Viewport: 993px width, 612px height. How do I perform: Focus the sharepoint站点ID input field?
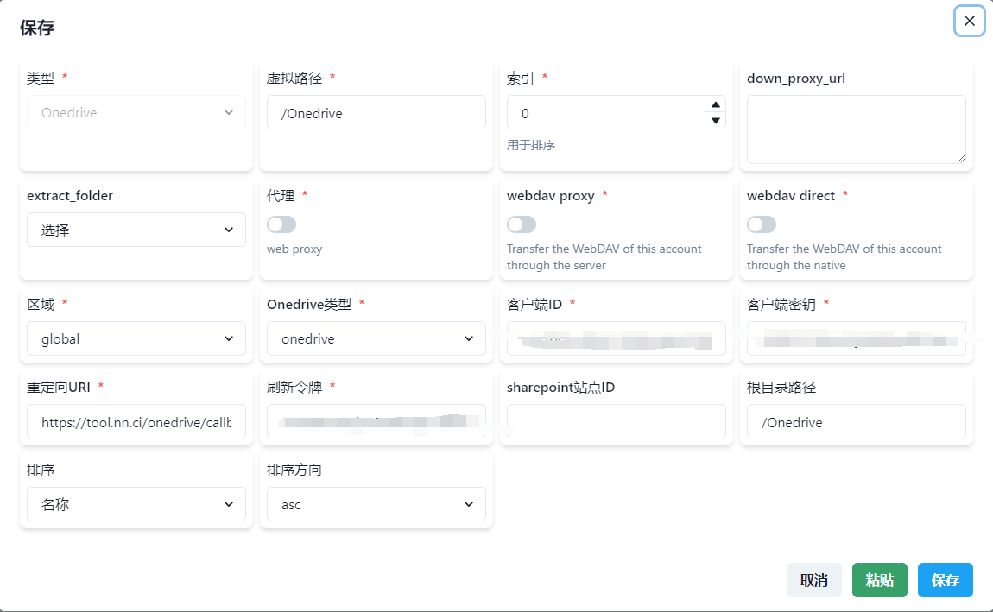pyautogui.click(x=616, y=421)
